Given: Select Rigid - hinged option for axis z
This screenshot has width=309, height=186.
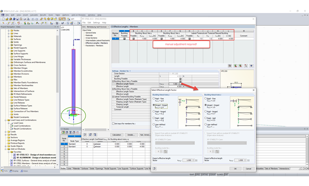Looking at the screenshot, I should (206, 111).
